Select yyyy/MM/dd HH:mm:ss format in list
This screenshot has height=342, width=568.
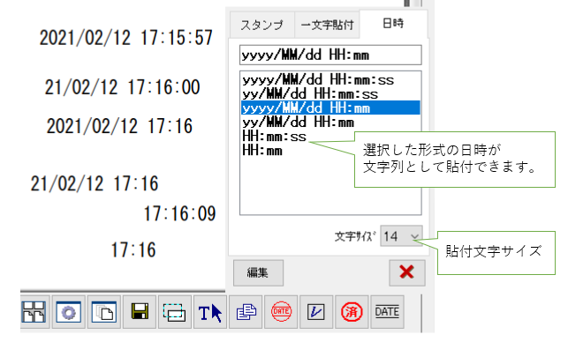point(330,79)
